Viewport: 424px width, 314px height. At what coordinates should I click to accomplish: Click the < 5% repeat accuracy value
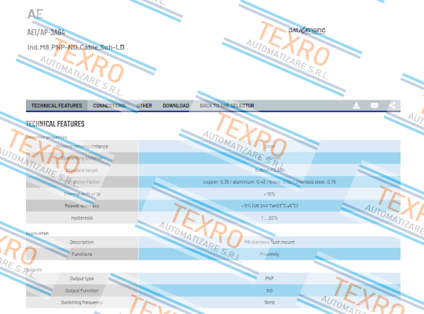(269, 206)
